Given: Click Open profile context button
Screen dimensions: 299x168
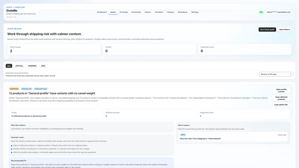Looking at the screenshot, I should coord(281,90).
